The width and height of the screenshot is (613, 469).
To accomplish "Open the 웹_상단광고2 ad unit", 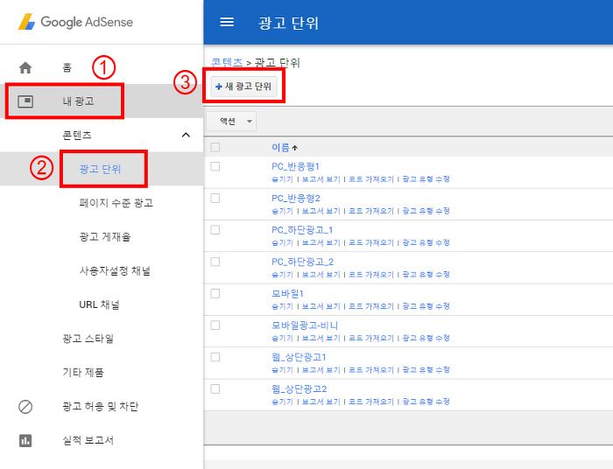I will (x=299, y=389).
